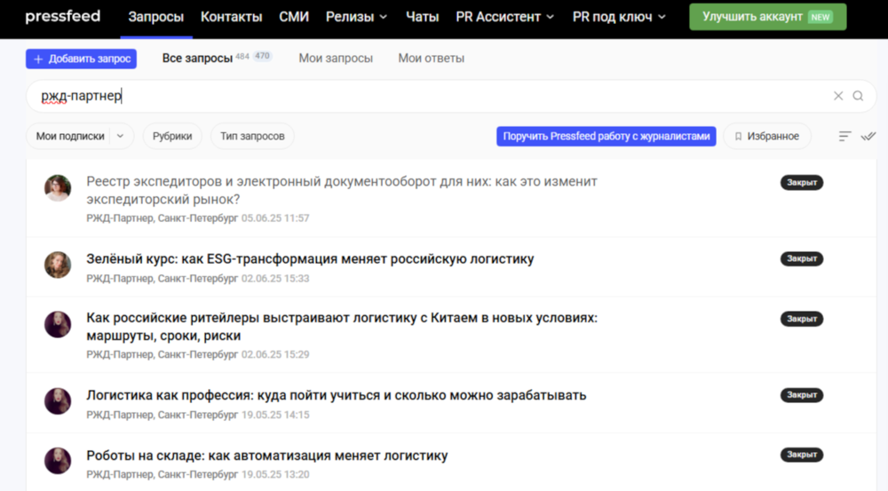Open the request Роботы на складе
888x491 pixels.
(x=266, y=455)
